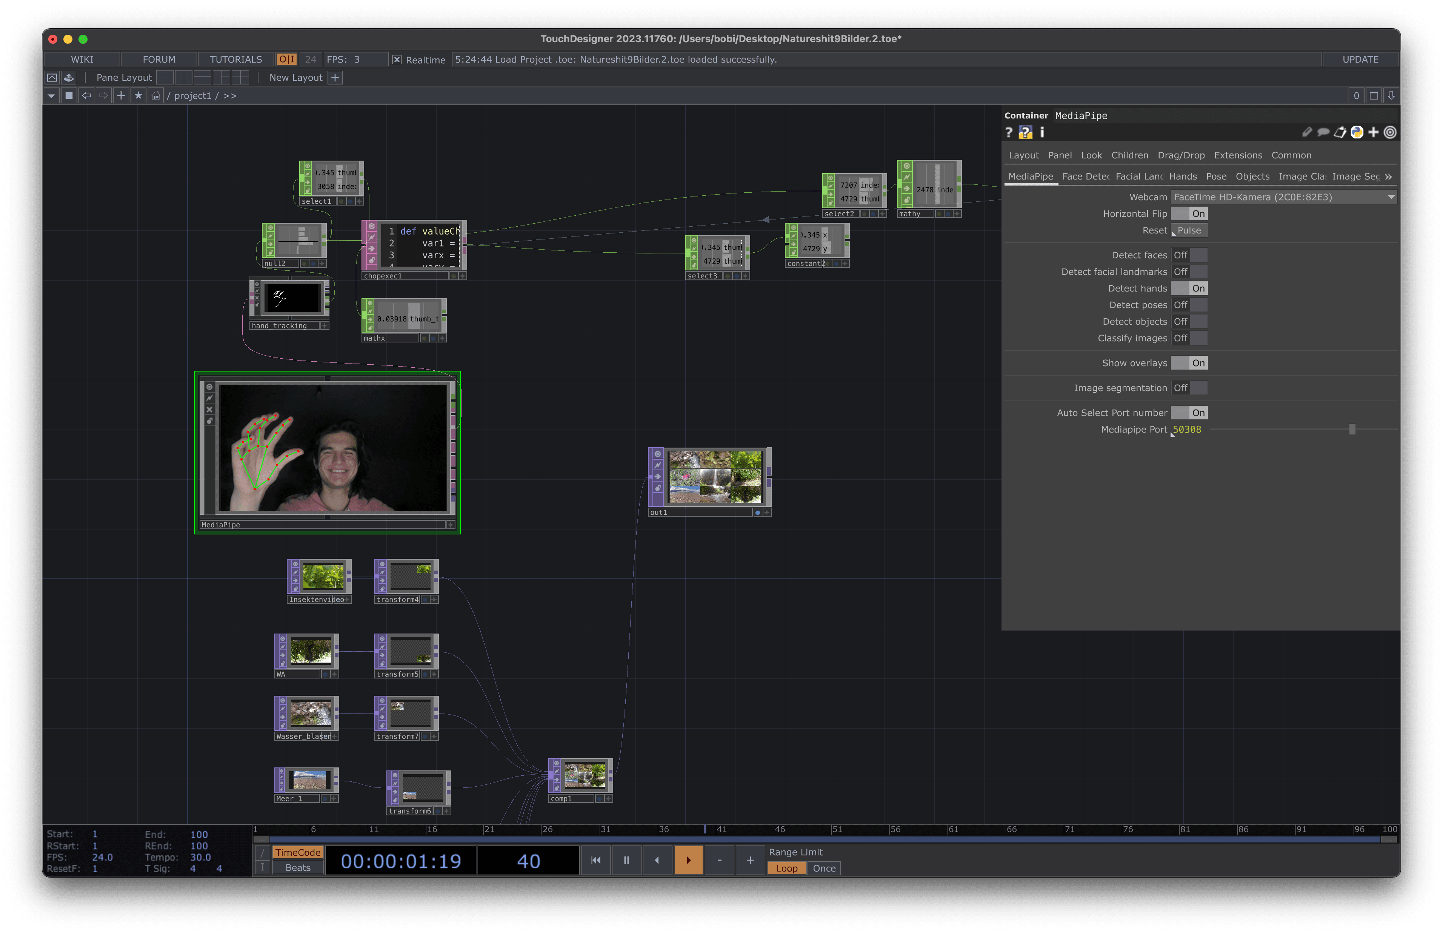This screenshot has height=933, width=1443.
Task: Open operator info via the 'i' icon
Action: (1042, 132)
